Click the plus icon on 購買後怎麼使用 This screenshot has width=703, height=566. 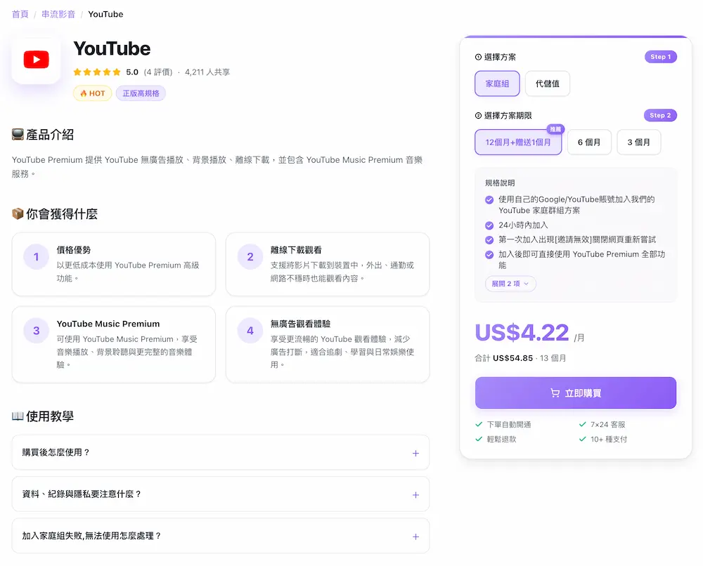415,453
